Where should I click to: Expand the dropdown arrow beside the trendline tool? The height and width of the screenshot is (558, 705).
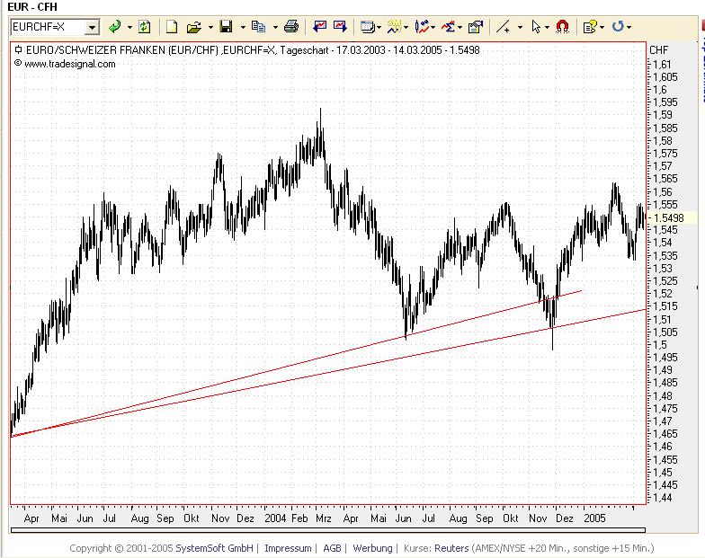pyautogui.click(x=521, y=27)
